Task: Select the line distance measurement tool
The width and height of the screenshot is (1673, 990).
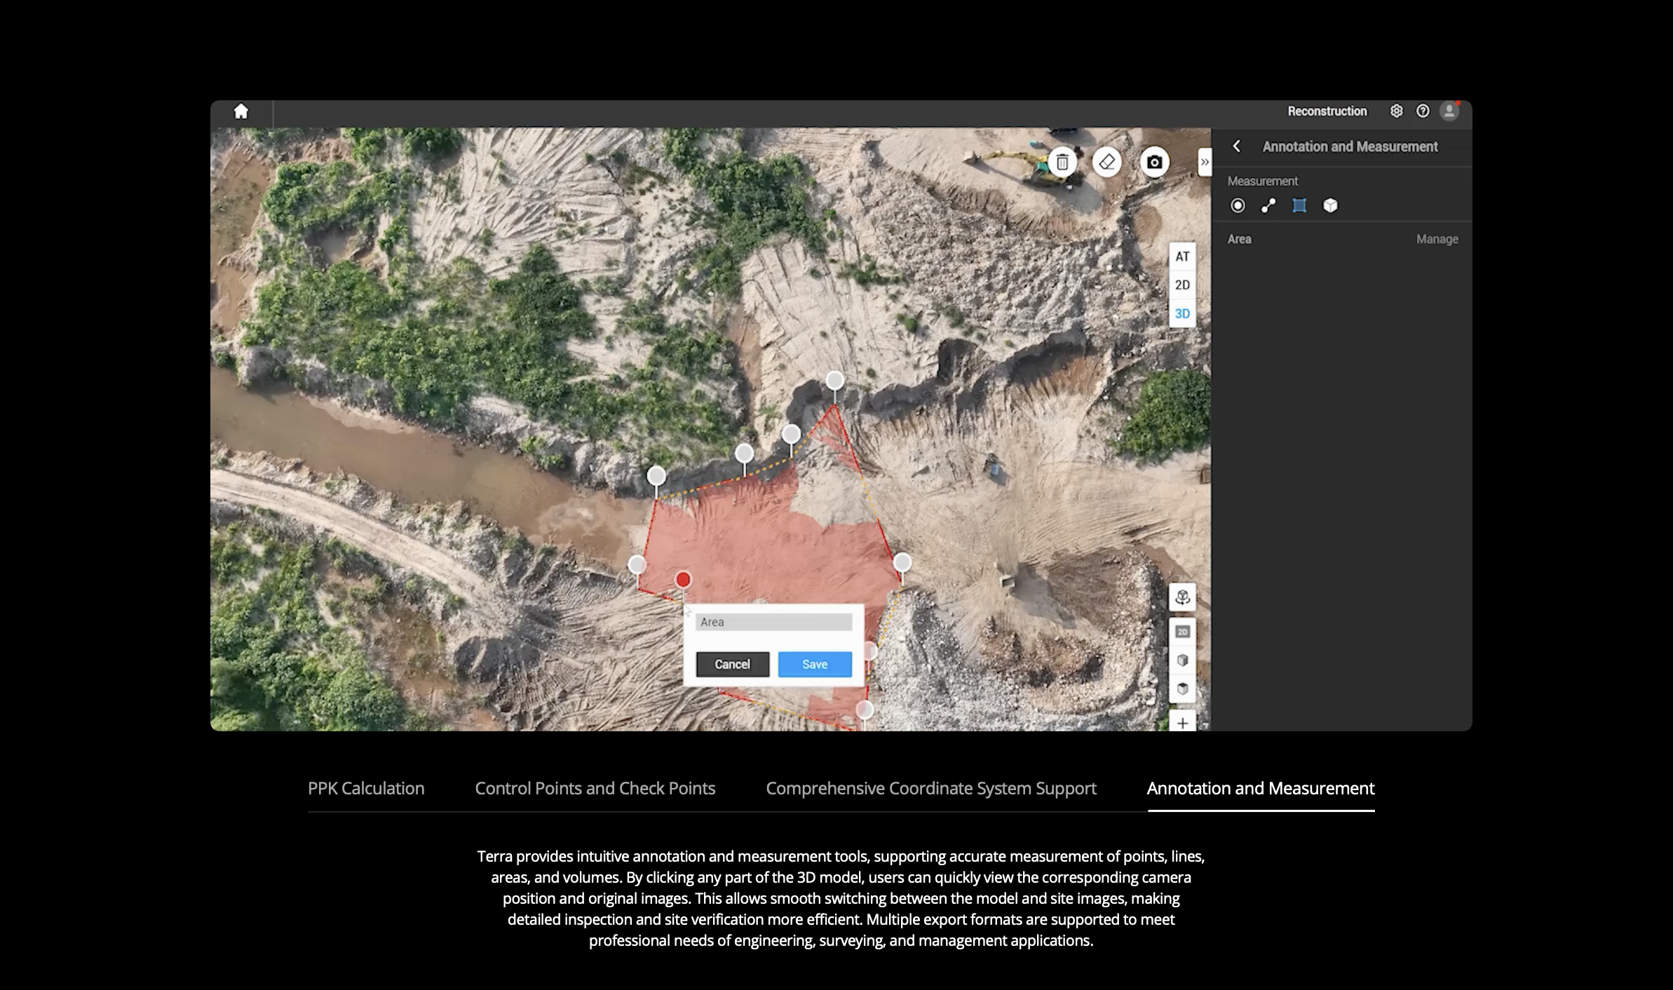Action: 1268,205
